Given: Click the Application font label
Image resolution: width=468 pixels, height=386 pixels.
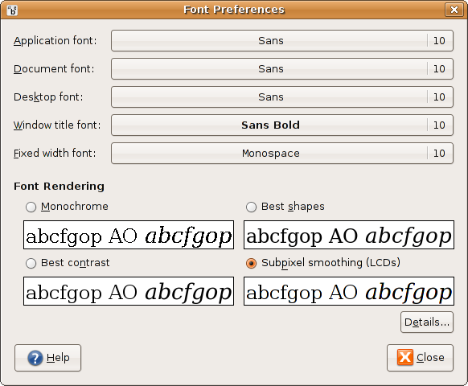Looking at the screenshot, I should pyautogui.click(x=55, y=40).
